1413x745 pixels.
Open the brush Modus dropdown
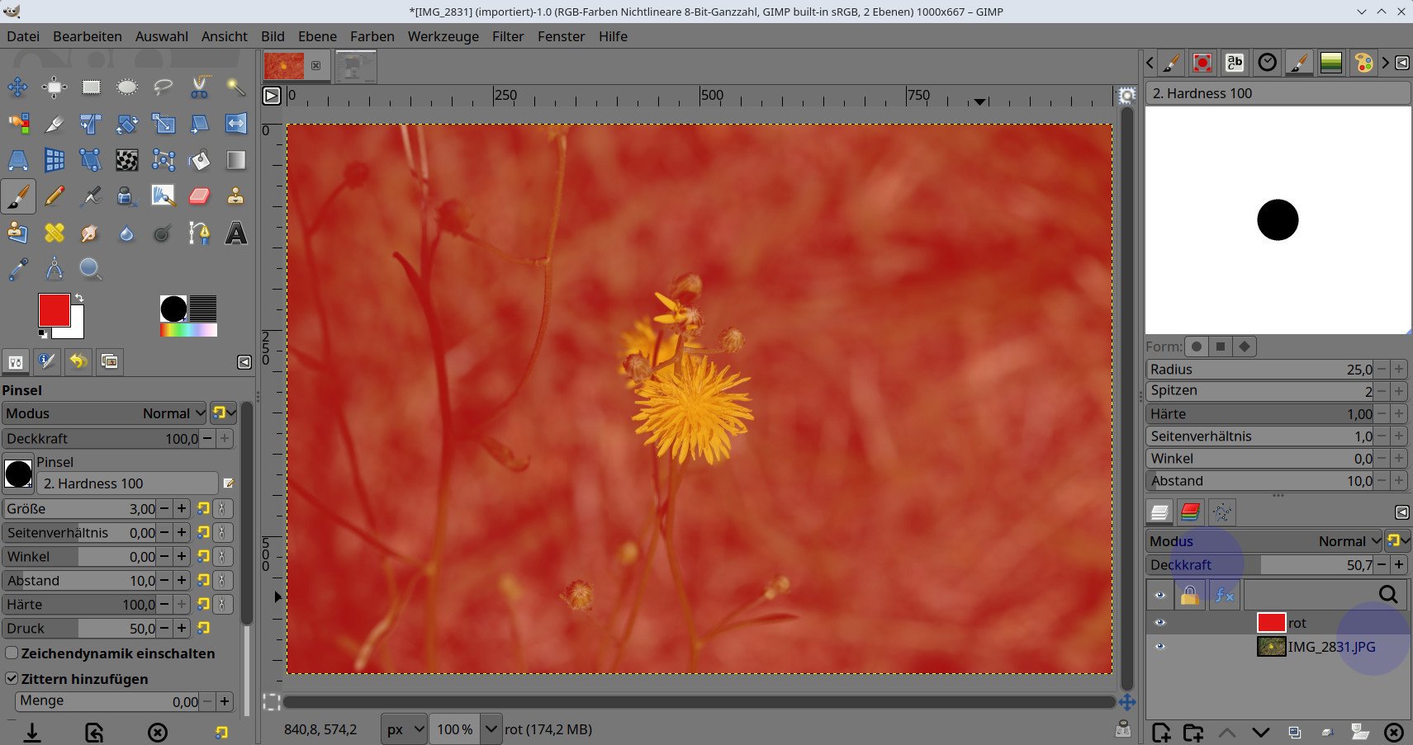pyautogui.click(x=106, y=413)
